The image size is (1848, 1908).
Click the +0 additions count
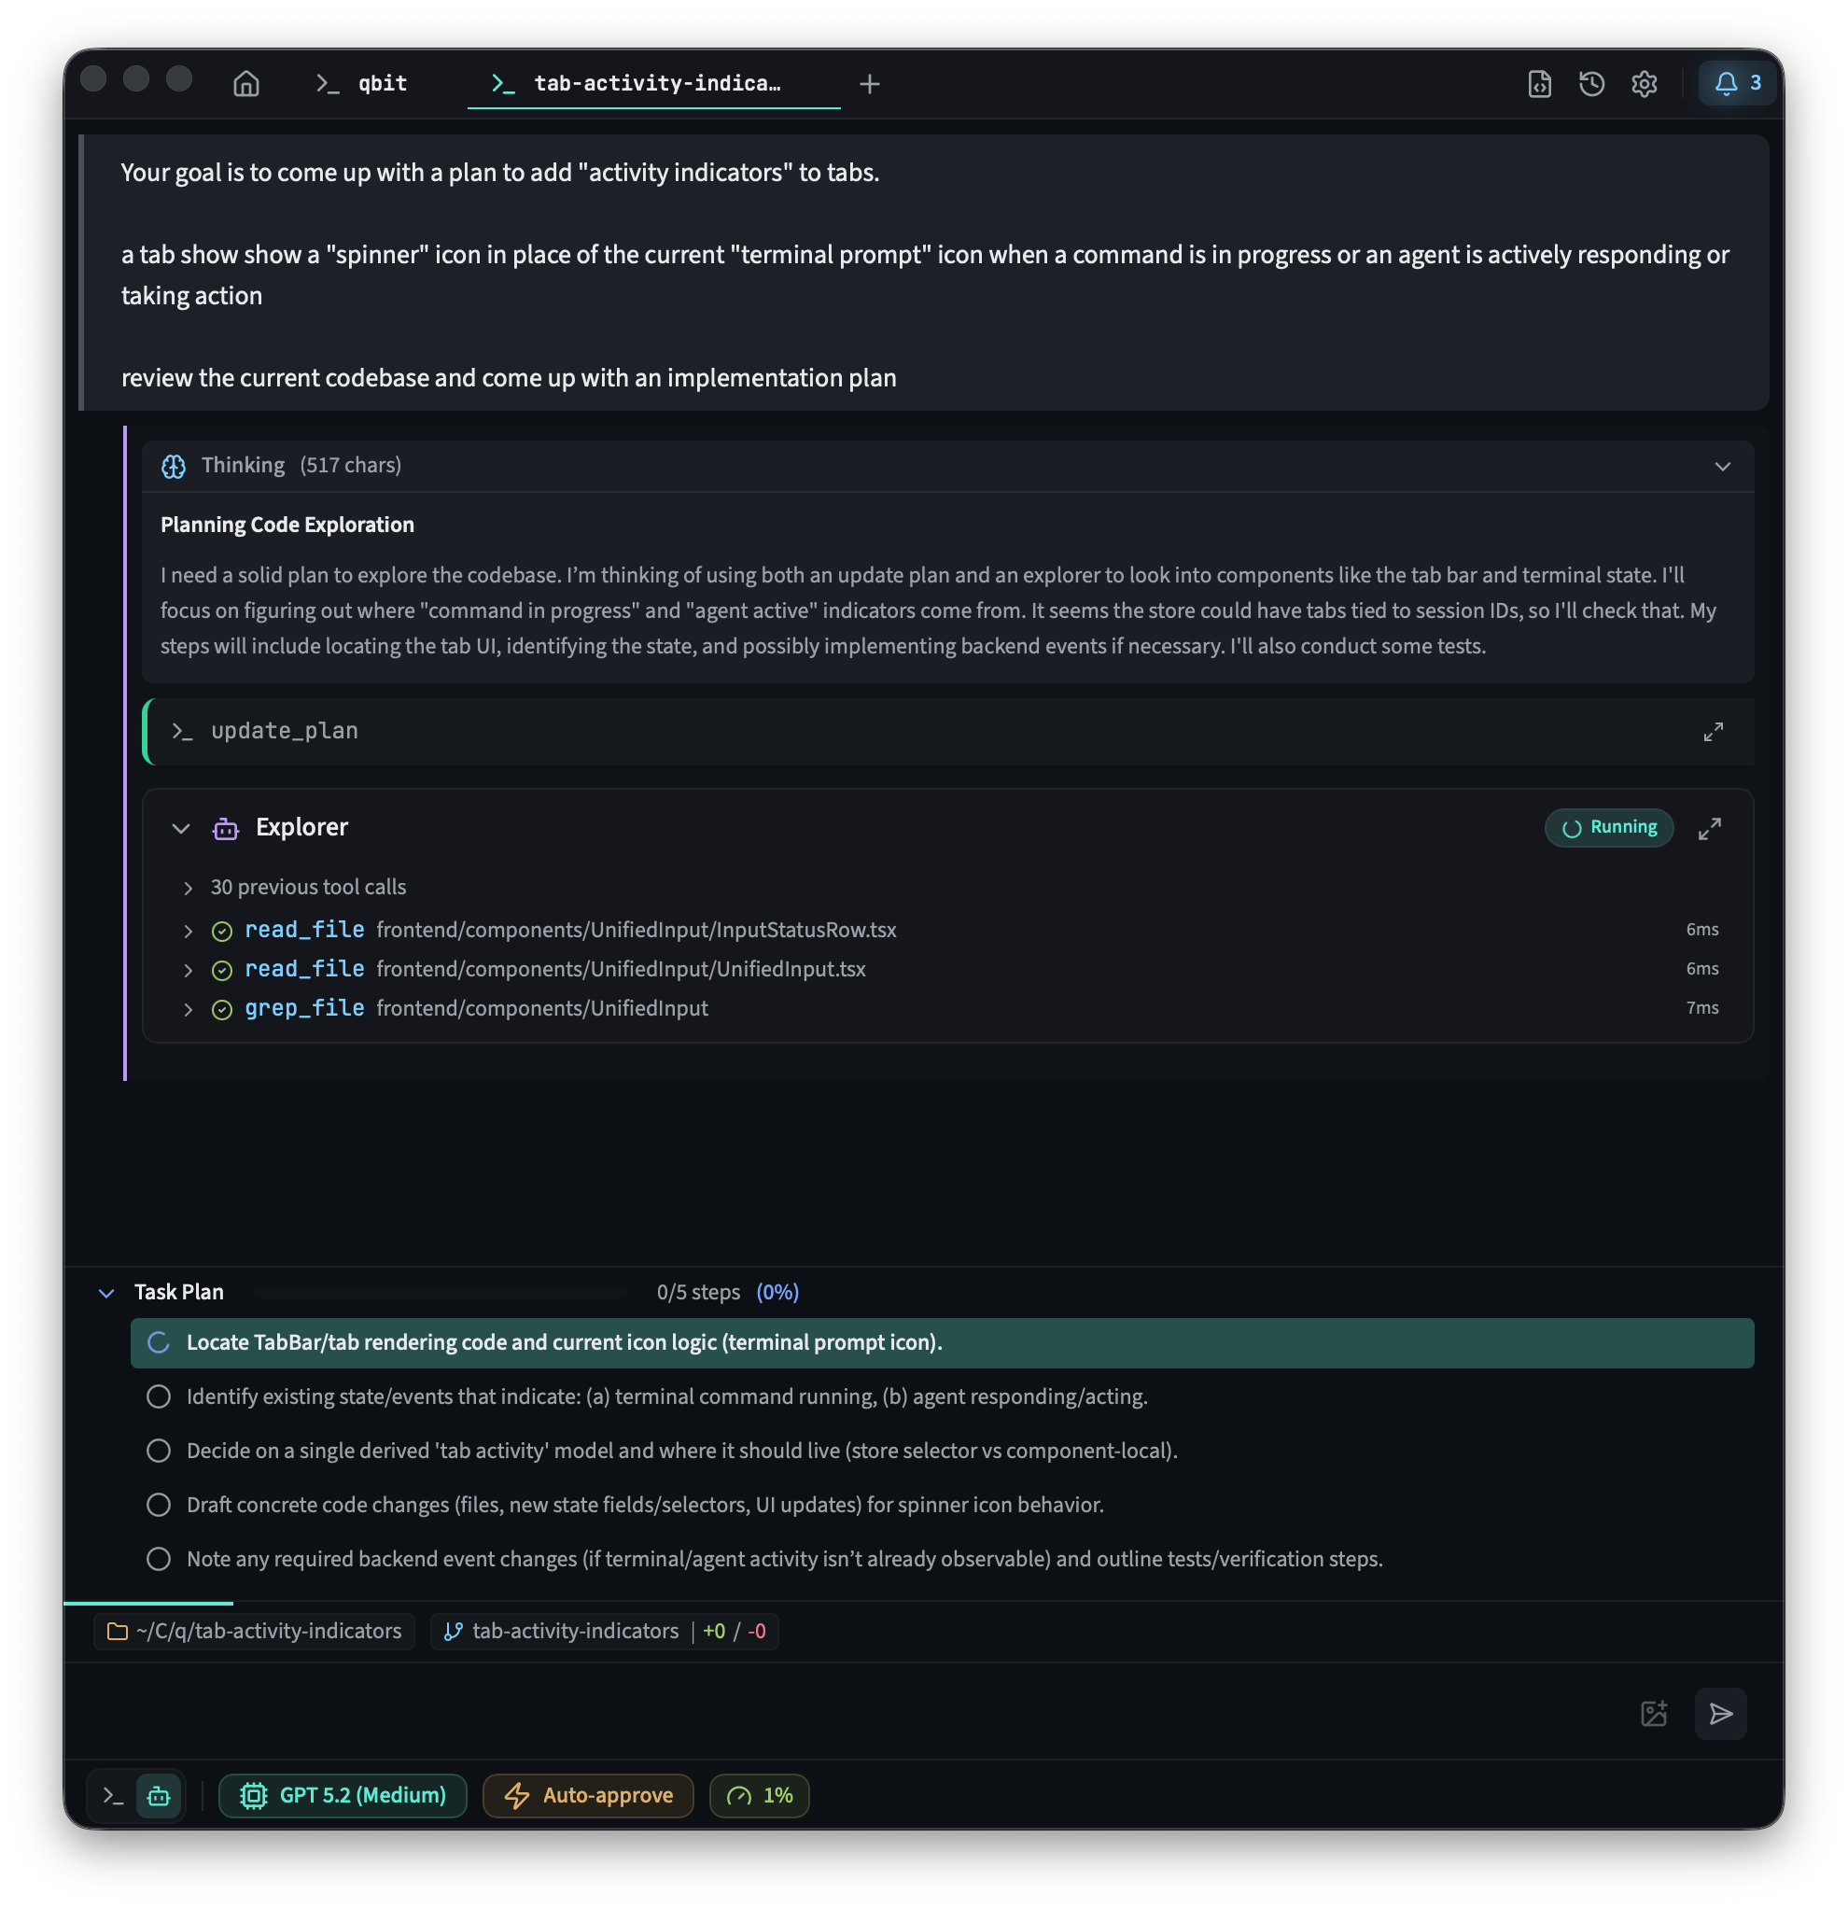click(x=713, y=1633)
